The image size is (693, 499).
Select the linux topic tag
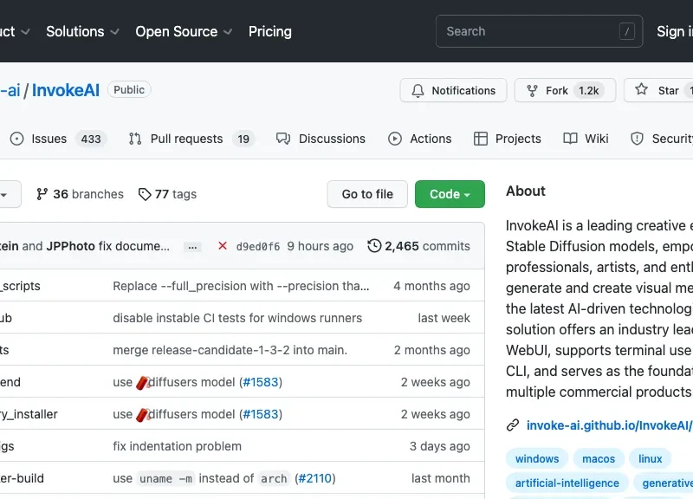(x=651, y=459)
